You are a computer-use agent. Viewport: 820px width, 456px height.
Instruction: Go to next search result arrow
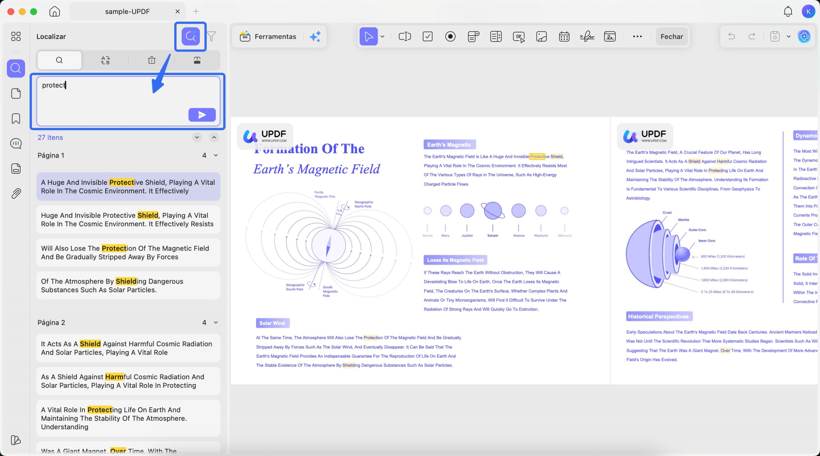coord(197,138)
